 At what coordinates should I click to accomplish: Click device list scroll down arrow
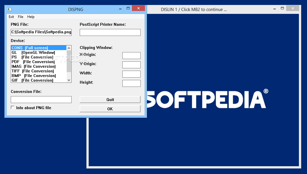click(69, 80)
